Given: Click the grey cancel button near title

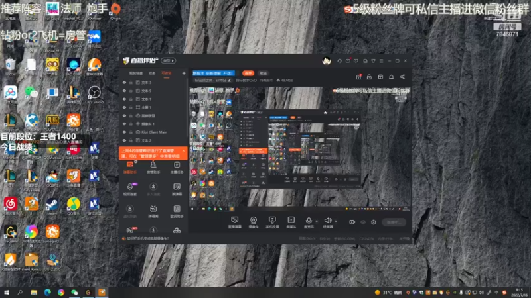Looking at the screenshot, I should tap(263, 73).
